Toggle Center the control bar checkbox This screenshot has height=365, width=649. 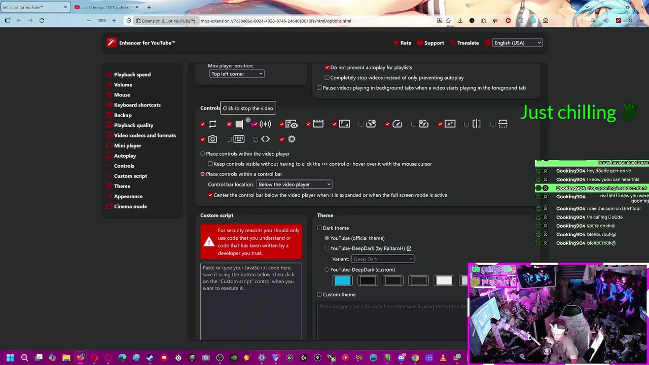coord(210,195)
